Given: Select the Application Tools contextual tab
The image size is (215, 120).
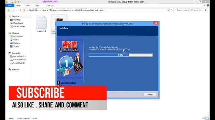Looking at the screenshot, I should (50, 2).
